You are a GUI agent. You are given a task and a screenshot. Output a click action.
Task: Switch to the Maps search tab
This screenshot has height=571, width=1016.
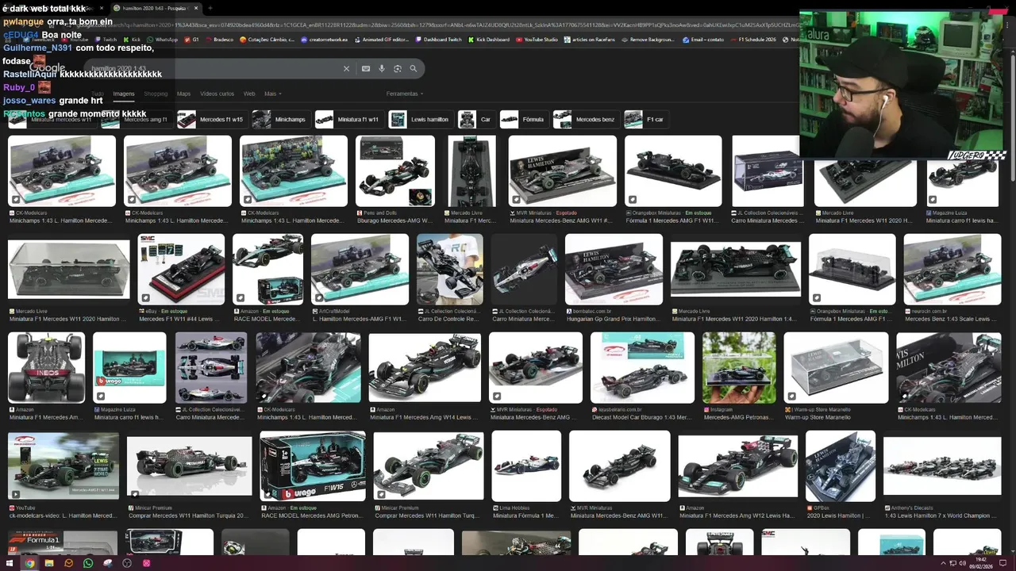[183, 94]
